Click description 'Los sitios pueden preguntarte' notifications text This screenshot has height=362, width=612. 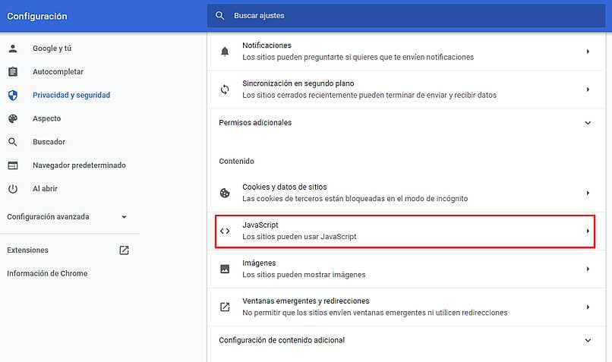(x=358, y=57)
